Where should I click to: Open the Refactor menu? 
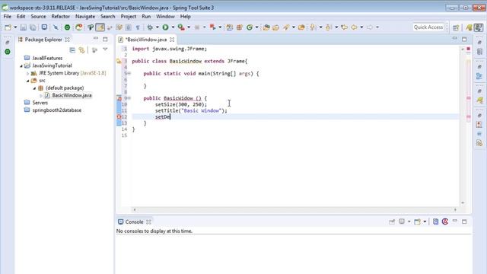61,17
